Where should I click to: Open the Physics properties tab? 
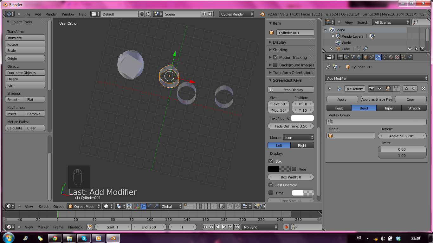[x=410, y=57]
